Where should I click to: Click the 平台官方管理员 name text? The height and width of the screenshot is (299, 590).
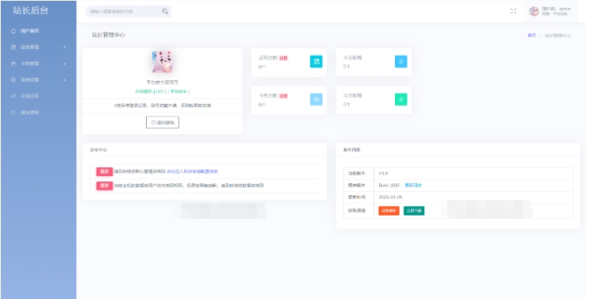163,82
